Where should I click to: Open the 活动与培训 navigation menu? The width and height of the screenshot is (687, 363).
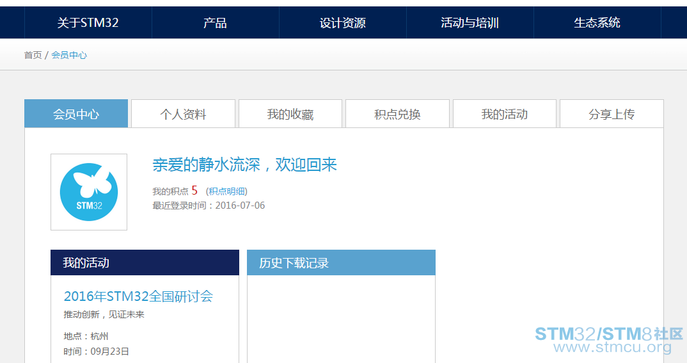click(470, 22)
